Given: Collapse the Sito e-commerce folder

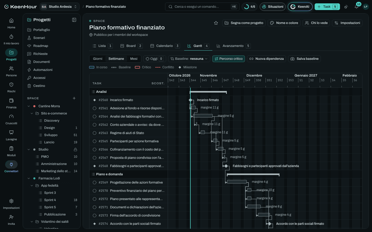Looking at the screenshot, I should (x=32, y=113).
